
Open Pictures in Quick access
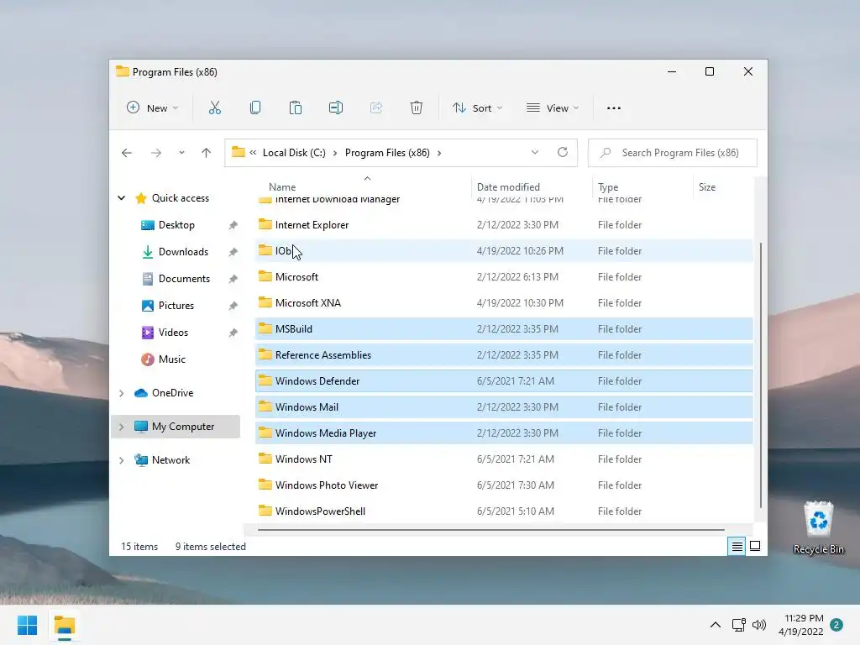176,306
